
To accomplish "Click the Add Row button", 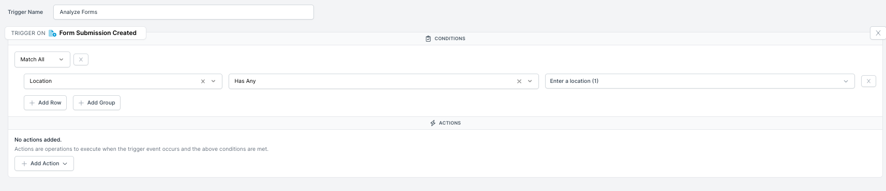I will pos(46,103).
